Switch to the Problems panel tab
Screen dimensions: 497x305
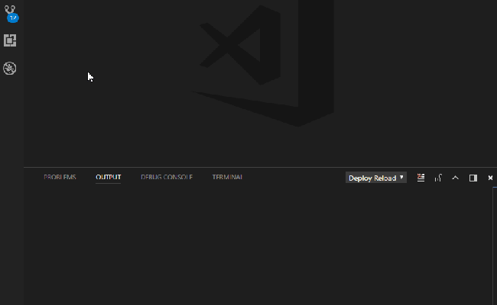click(x=60, y=178)
